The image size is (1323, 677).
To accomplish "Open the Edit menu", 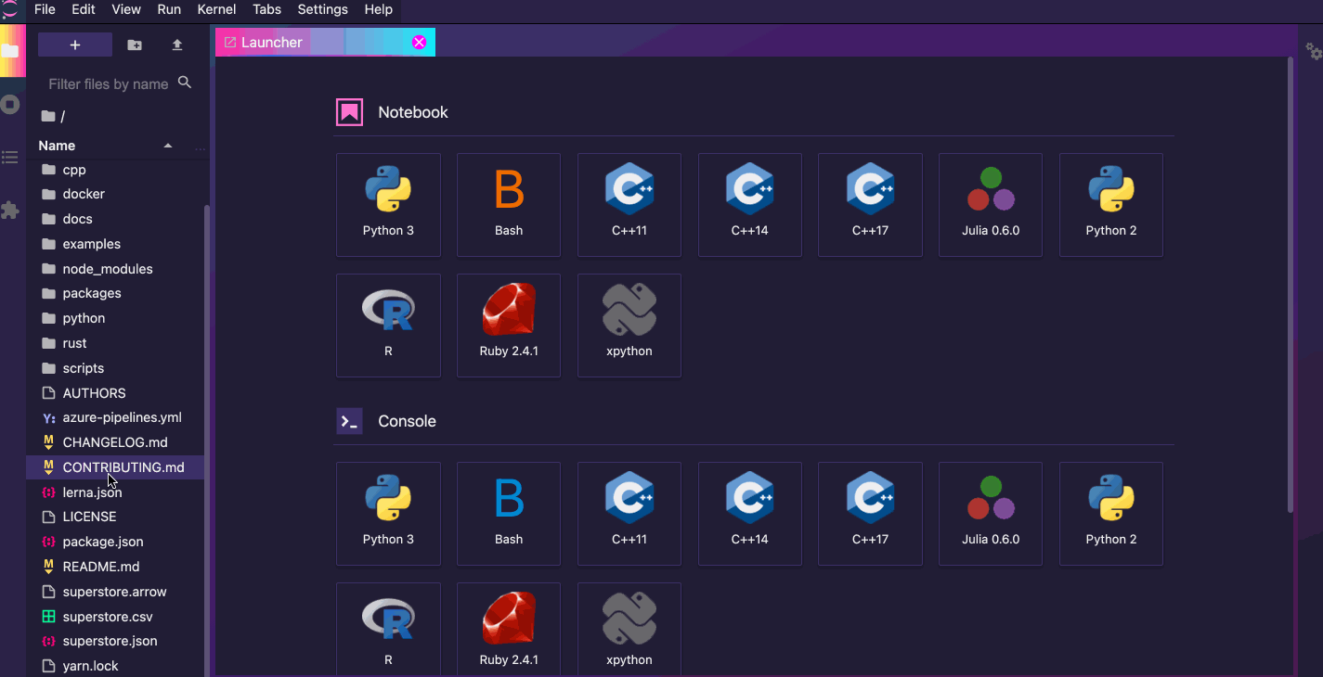I will (x=84, y=9).
